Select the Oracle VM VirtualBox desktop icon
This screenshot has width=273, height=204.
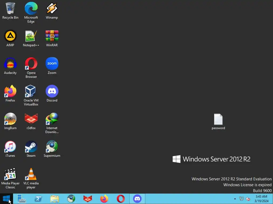pyautogui.click(x=31, y=95)
